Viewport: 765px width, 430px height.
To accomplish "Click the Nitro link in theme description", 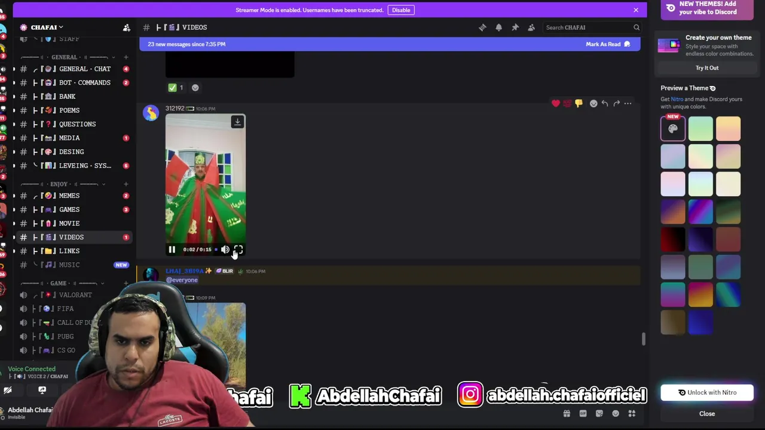I will coord(677,99).
